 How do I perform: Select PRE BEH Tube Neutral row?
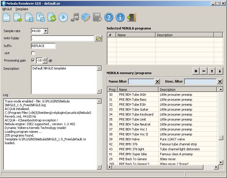pos(162,124)
